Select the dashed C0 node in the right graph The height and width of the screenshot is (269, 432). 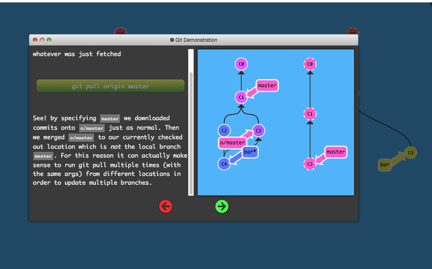tap(310, 64)
